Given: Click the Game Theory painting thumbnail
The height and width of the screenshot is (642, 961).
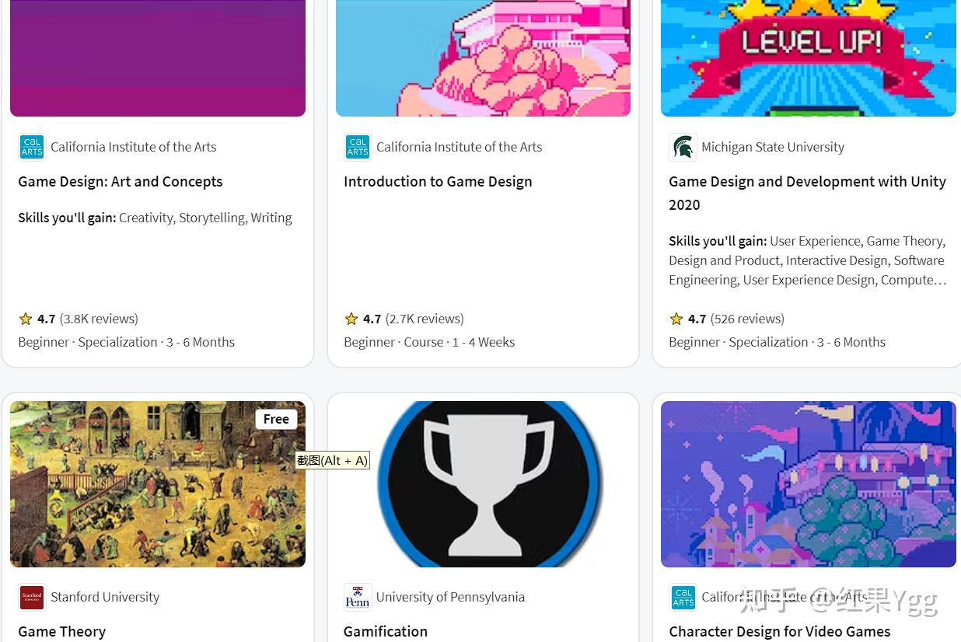Looking at the screenshot, I should tap(158, 483).
